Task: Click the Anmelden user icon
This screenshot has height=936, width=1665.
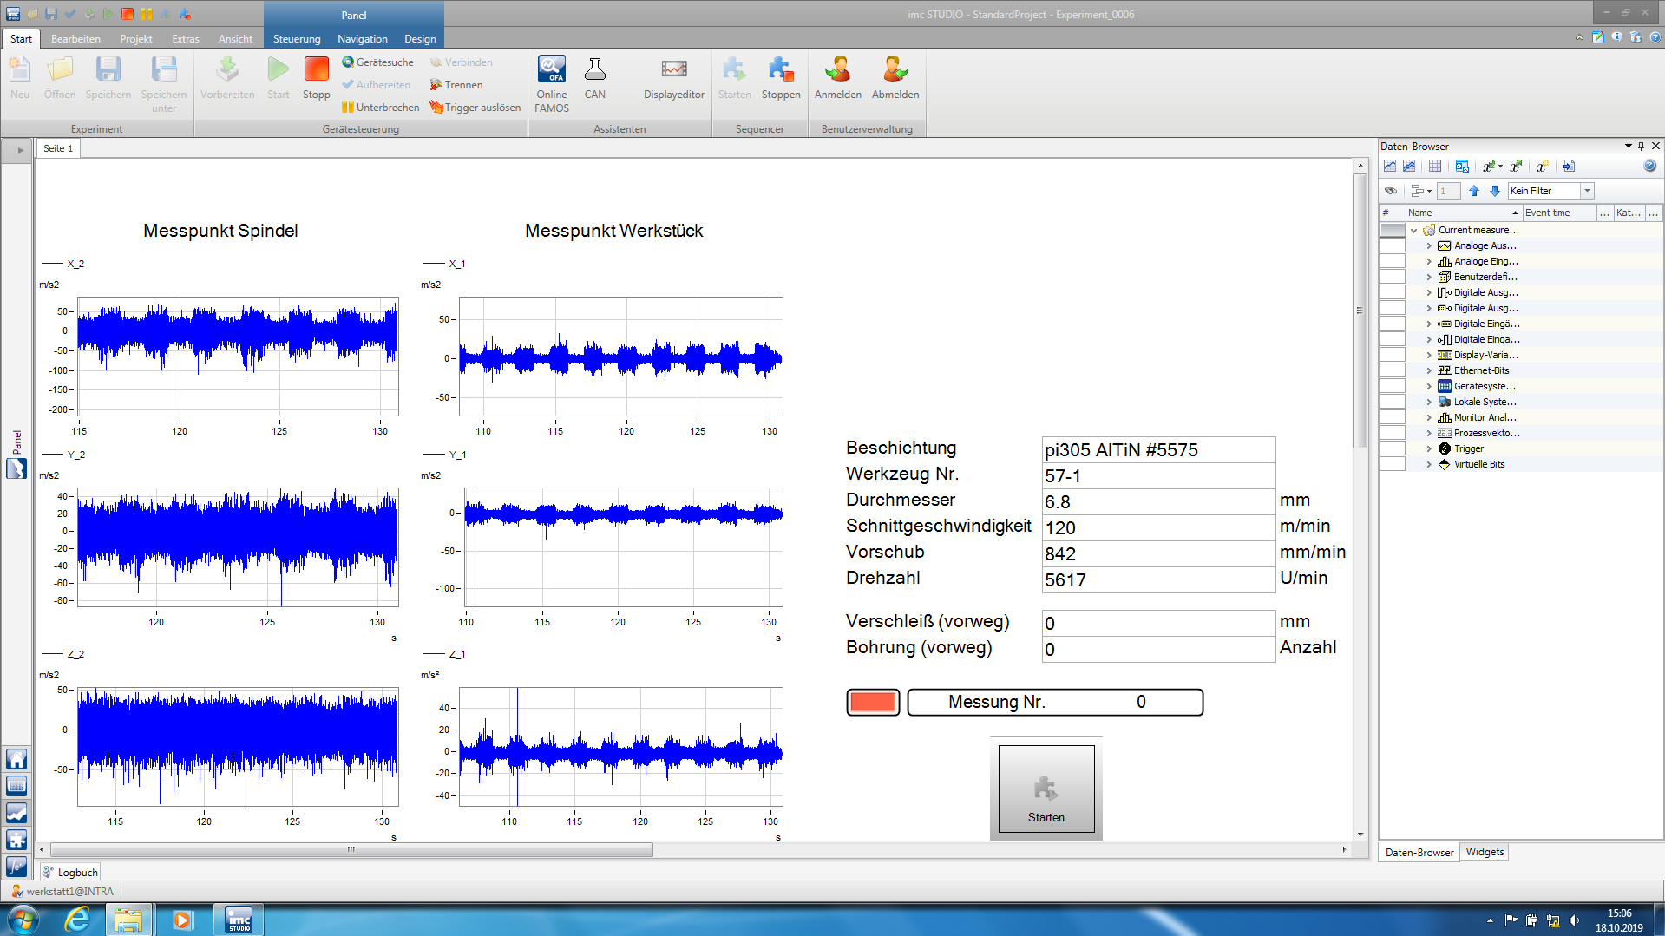Action: tap(837, 70)
